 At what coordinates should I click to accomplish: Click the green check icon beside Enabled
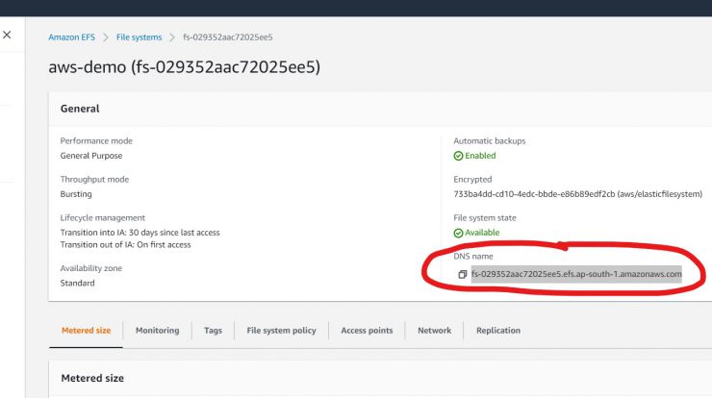458,156
